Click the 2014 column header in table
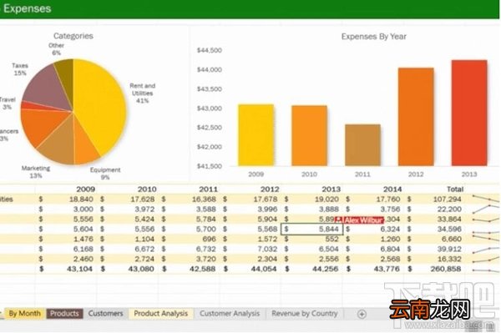The image size is (501, 333). pyautogui.click(x=392, y=189)
